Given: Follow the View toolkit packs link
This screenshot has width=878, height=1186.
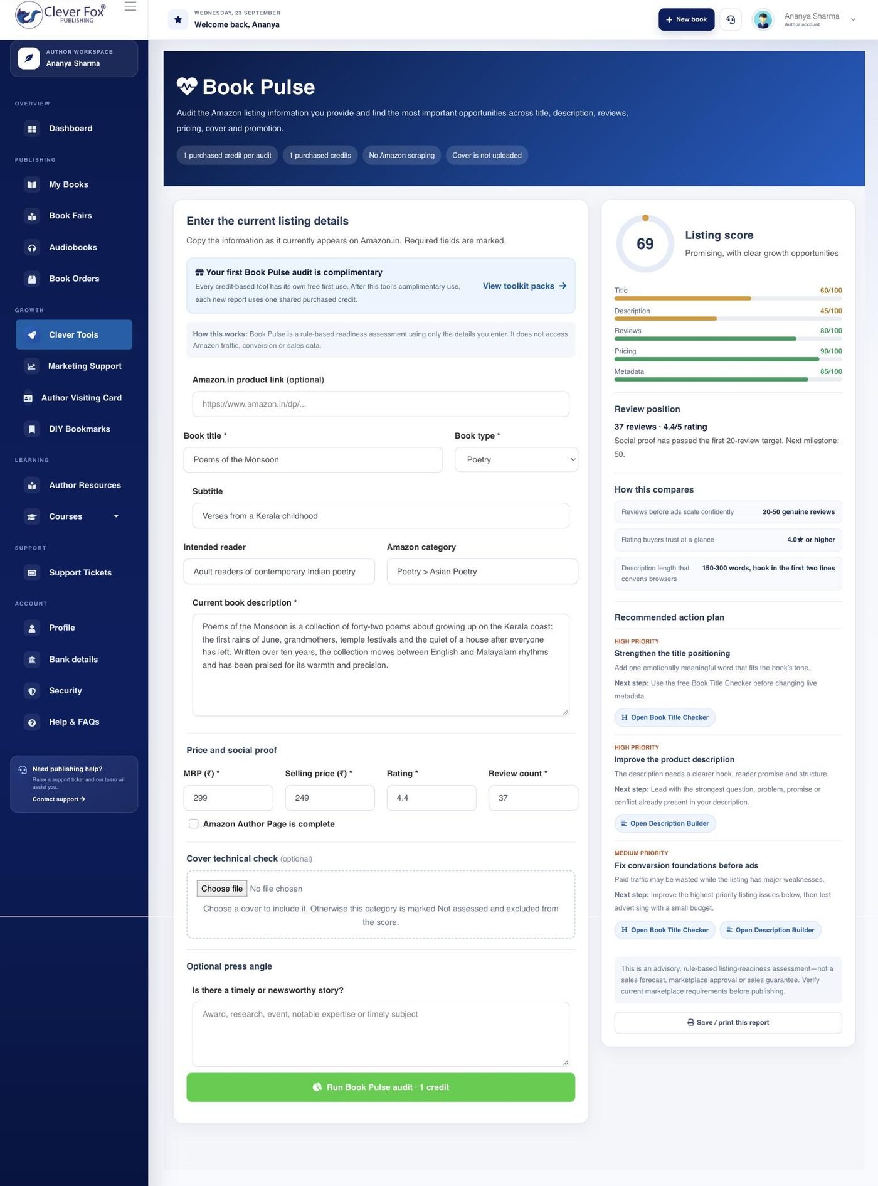Looking at the screenshot, I should click(x=525, y=286).
